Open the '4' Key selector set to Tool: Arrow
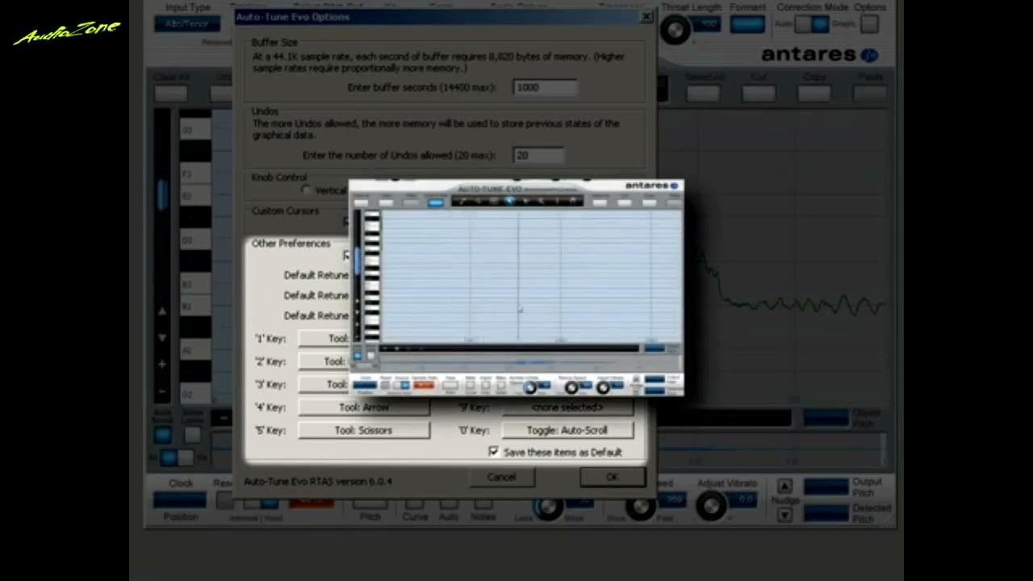Screen dimensions: 1033x581 pyautogui.click(x=364, y=408)
